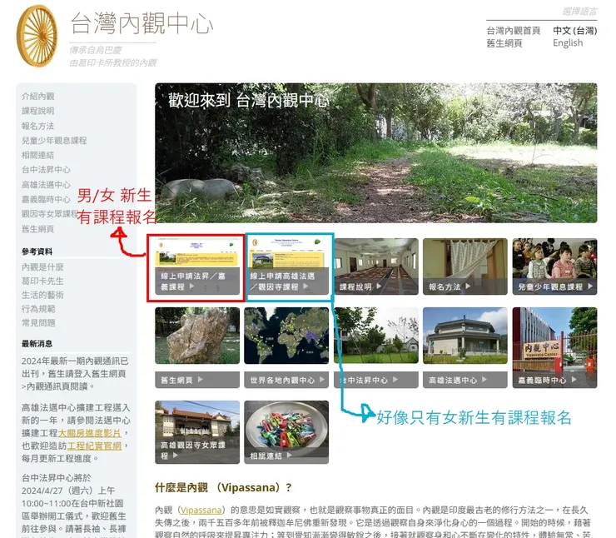616x538 pixels.
Task: Open 葛印卡先生 reference link
Action: coord(42,281)
